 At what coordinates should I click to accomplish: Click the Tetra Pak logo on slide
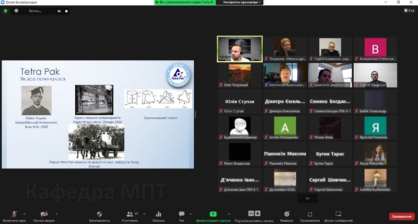pos(178,75)
